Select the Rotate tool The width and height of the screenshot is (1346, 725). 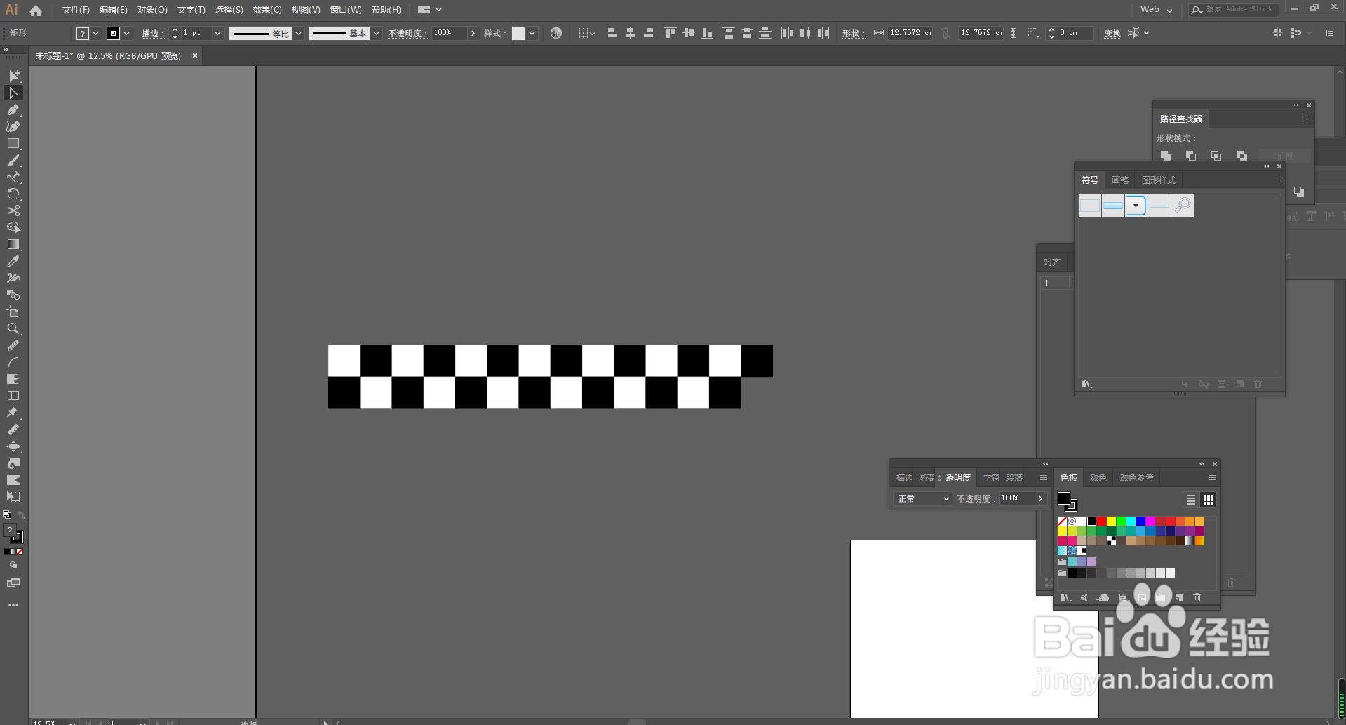[x=13, y=194]
